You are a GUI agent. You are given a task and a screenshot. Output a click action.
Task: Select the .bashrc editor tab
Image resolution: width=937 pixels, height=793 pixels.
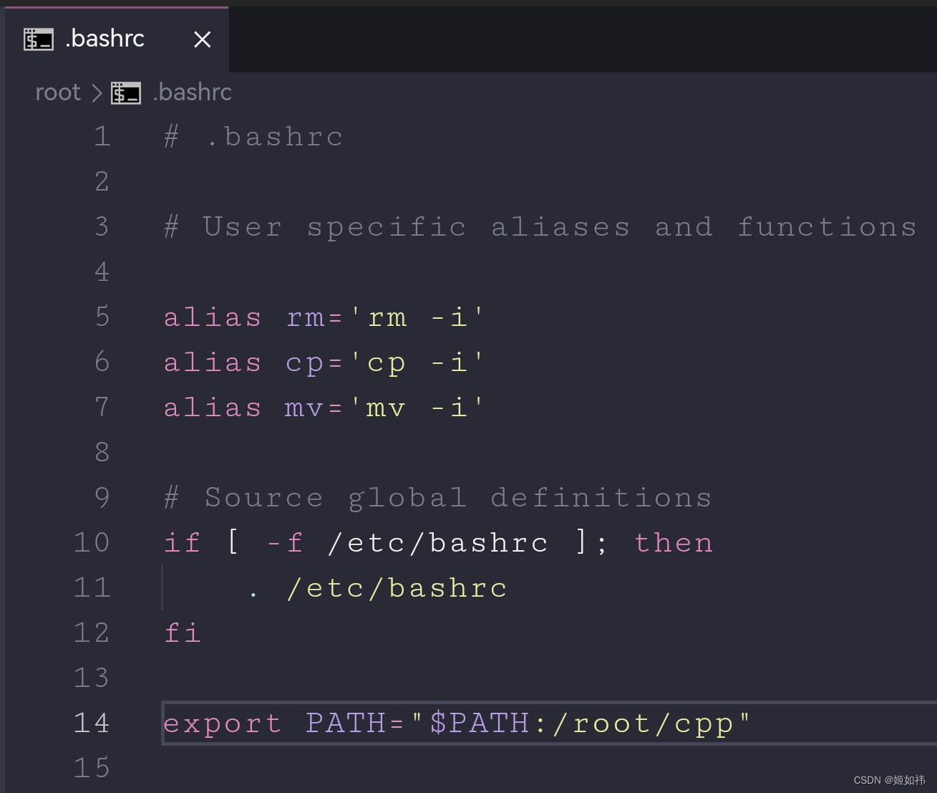117,39
